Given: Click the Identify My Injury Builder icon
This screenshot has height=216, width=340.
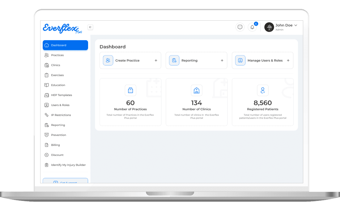Looking at the screenshot, I should click(x=46, y=165).
